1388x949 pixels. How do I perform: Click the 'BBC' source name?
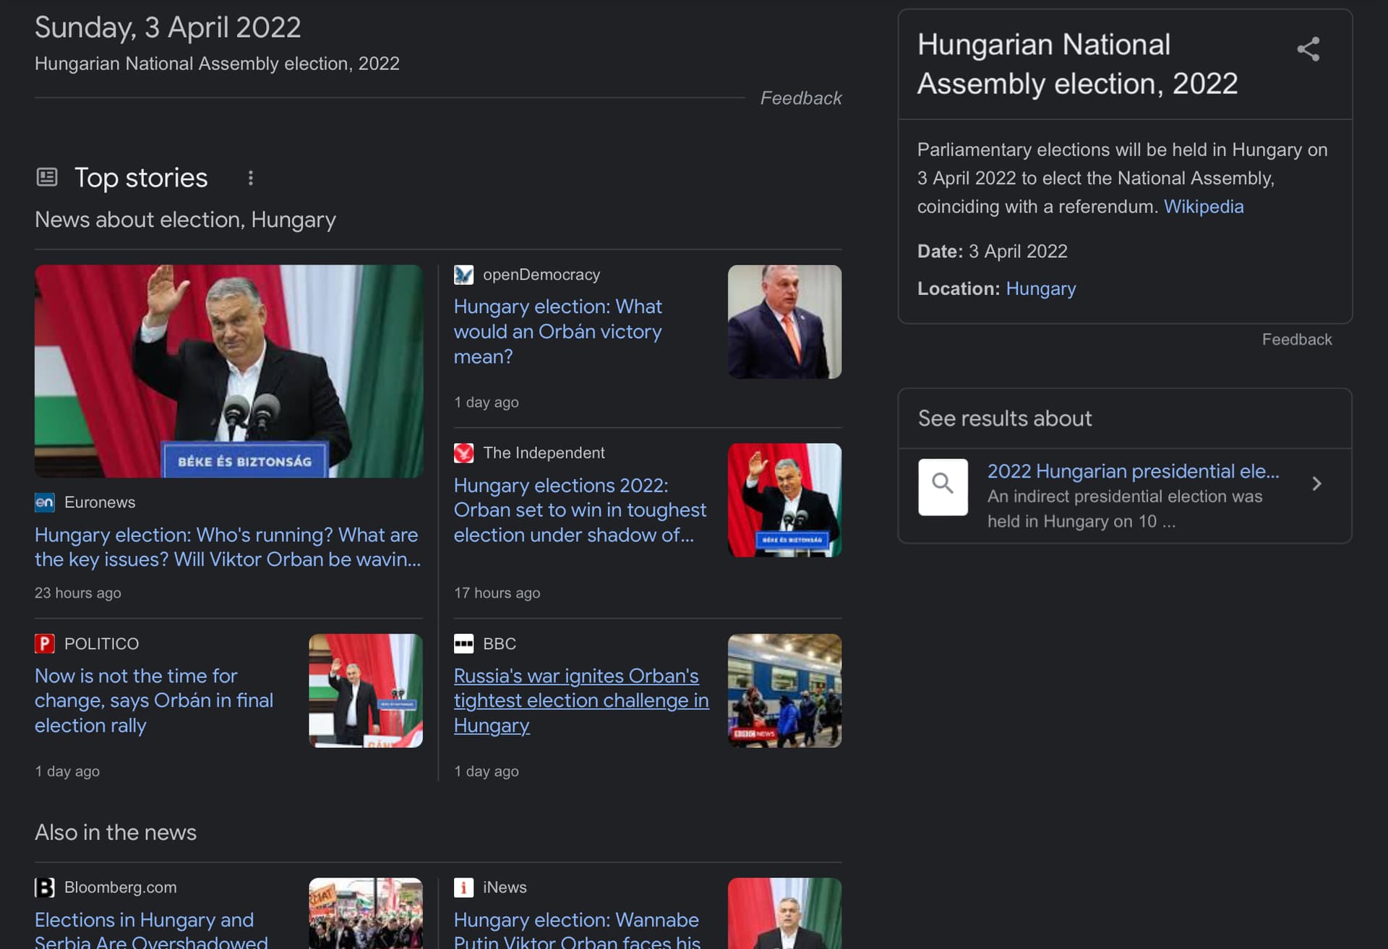point(500,644)
